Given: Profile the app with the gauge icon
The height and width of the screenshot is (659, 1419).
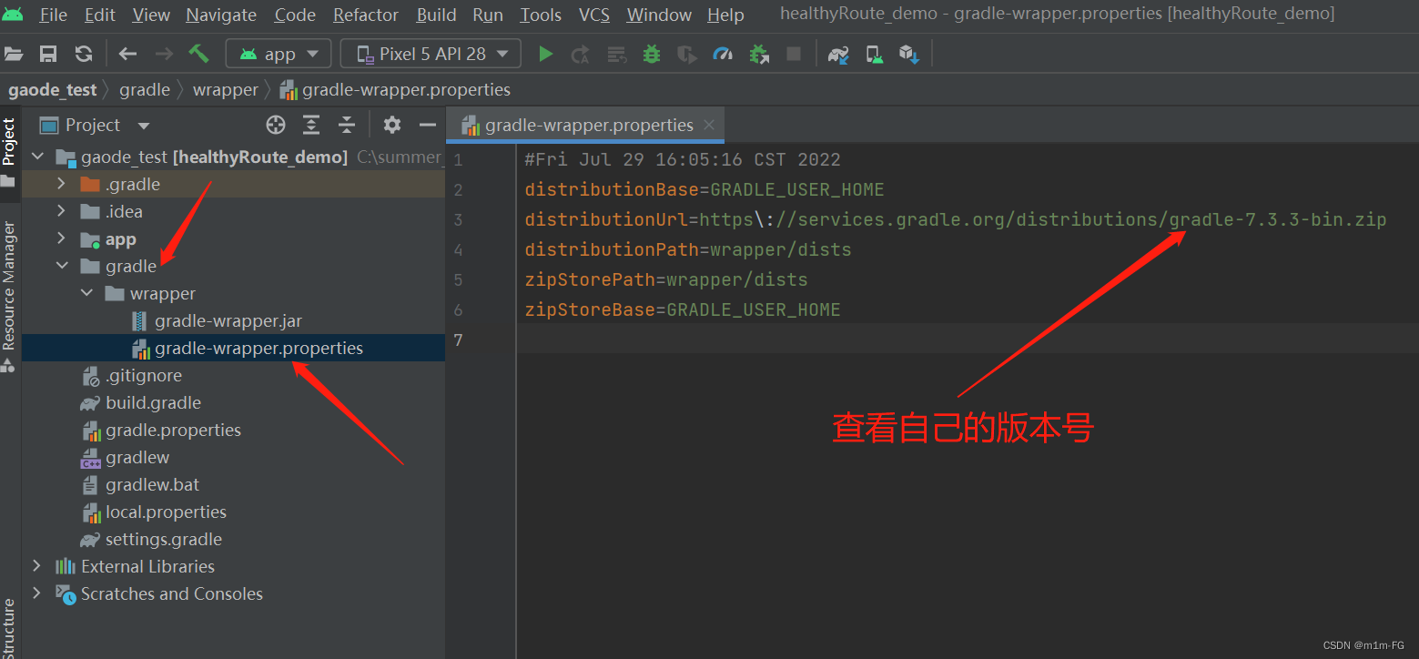Looking at the screenshot, I should tap(723, 54).
